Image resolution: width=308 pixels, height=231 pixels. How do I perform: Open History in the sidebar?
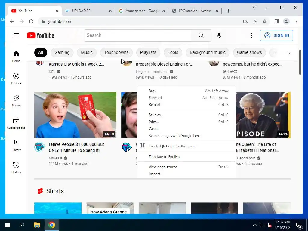[x=16, y=168]
